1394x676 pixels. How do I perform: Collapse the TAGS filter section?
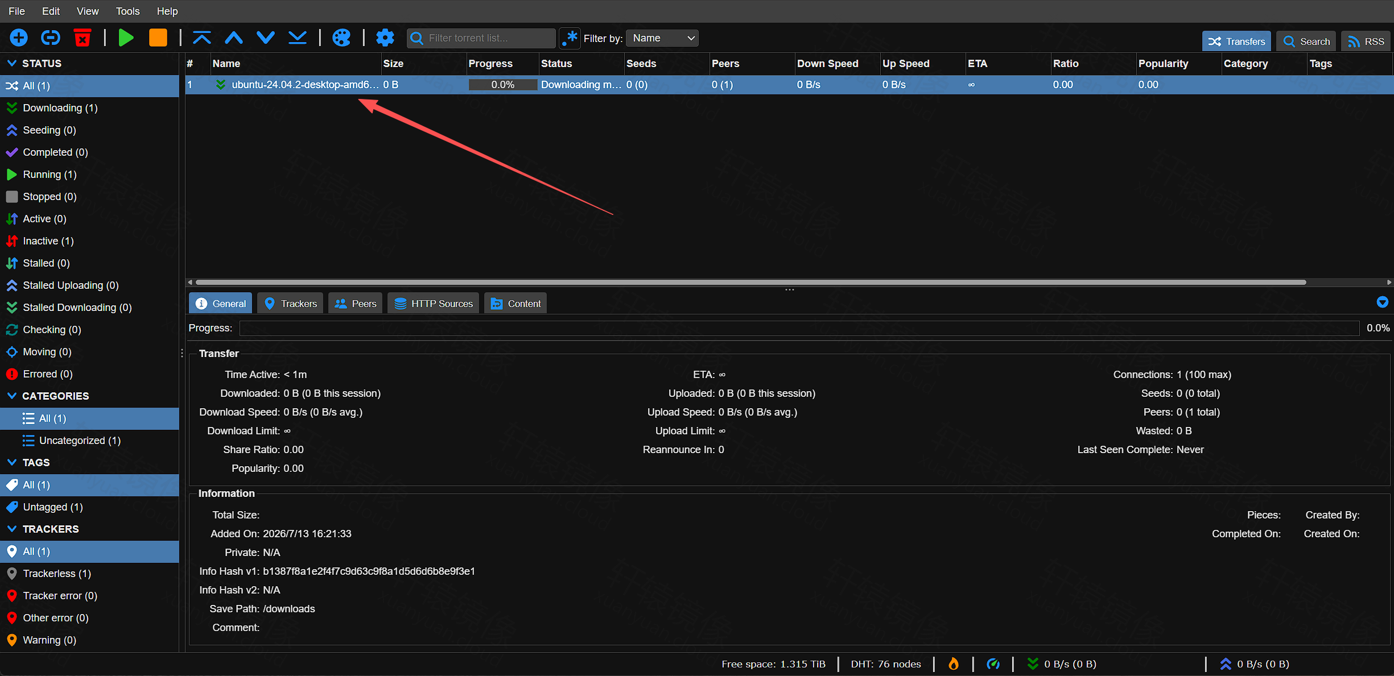[x=11, y=462]
